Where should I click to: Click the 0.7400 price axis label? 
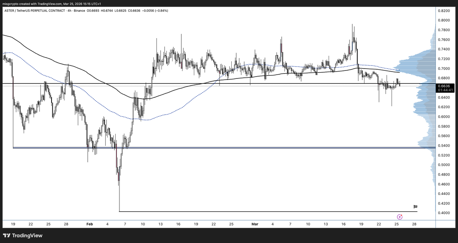coord(443,49)
